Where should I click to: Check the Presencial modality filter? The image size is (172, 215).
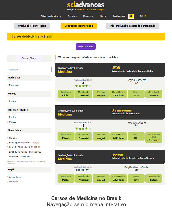click(7, 85)
